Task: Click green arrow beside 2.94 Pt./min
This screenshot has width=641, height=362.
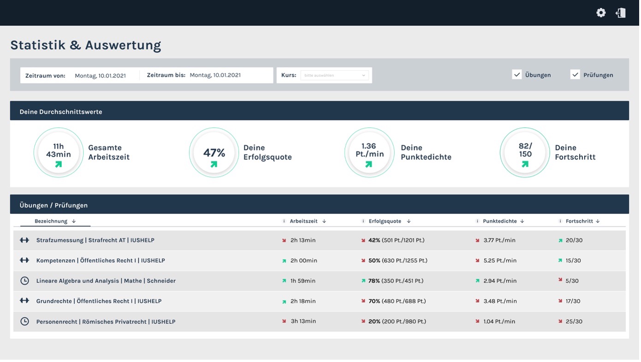Action: (x=477, y=281)
